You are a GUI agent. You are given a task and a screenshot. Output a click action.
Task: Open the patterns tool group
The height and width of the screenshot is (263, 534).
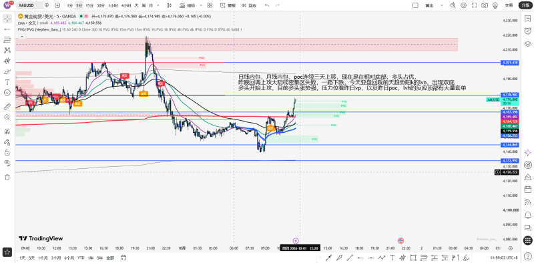tap(7, 51)
